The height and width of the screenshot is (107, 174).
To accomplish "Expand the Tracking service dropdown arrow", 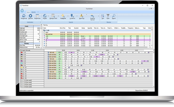I will point(98,16).
